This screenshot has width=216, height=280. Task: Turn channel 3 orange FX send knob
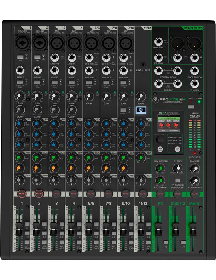point(54,168)
